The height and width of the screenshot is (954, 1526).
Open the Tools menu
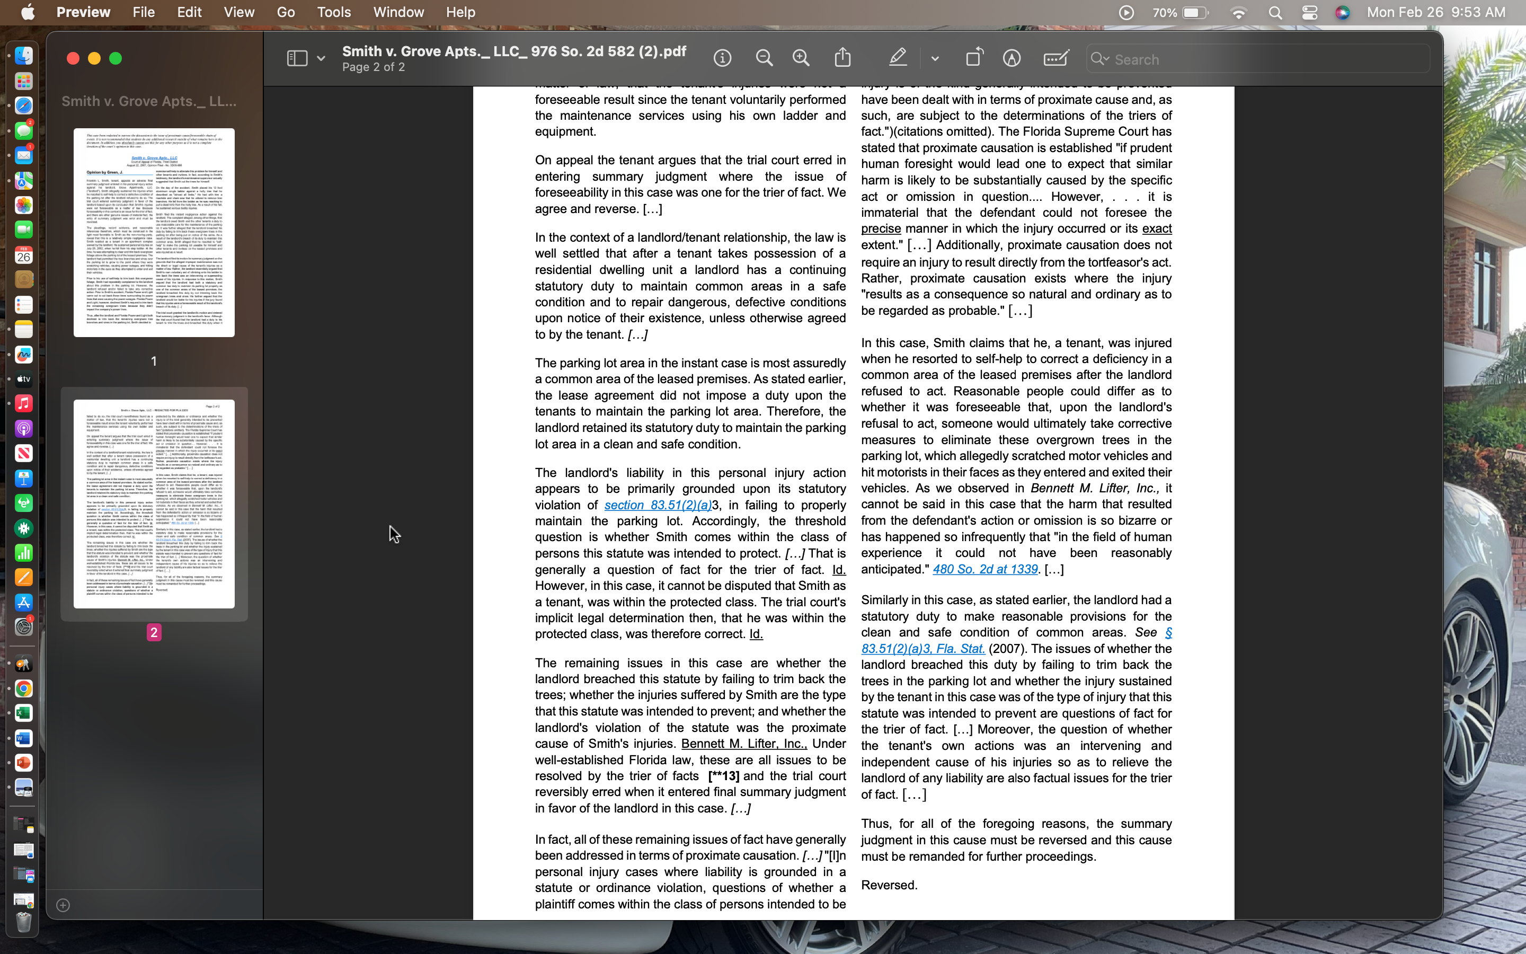[x=334, y=12]
